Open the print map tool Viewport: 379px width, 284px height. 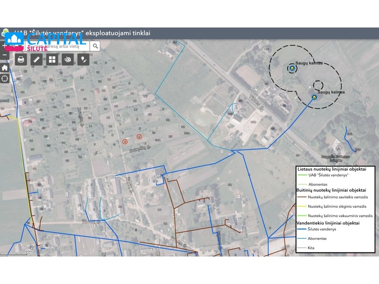(x=21, y=60)
